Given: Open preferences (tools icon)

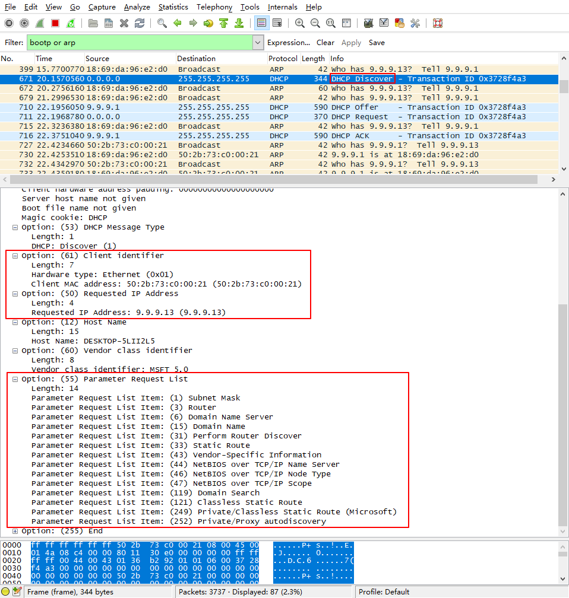Looking at the screenshot, I should tap(415, 23).
